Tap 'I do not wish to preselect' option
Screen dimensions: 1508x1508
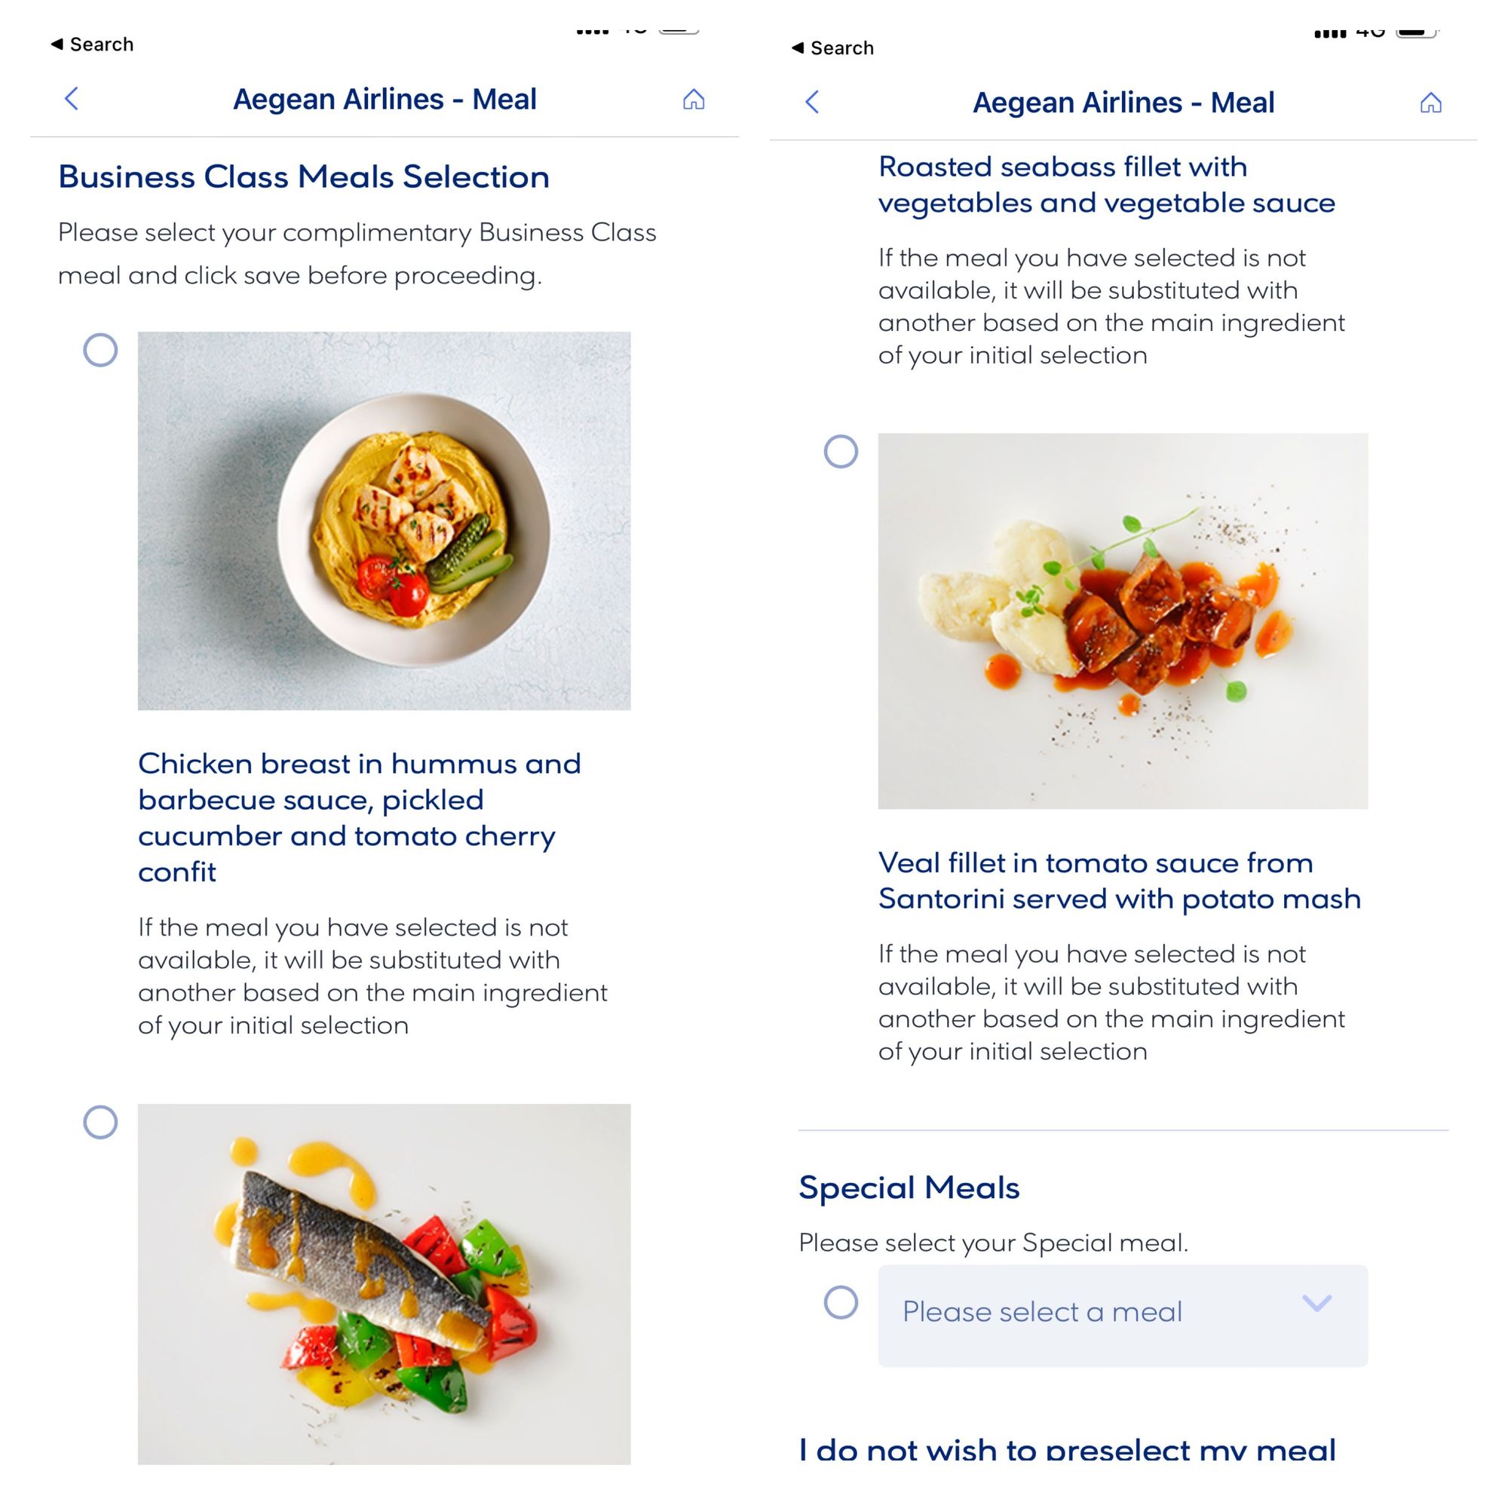coord(1066,1449)
